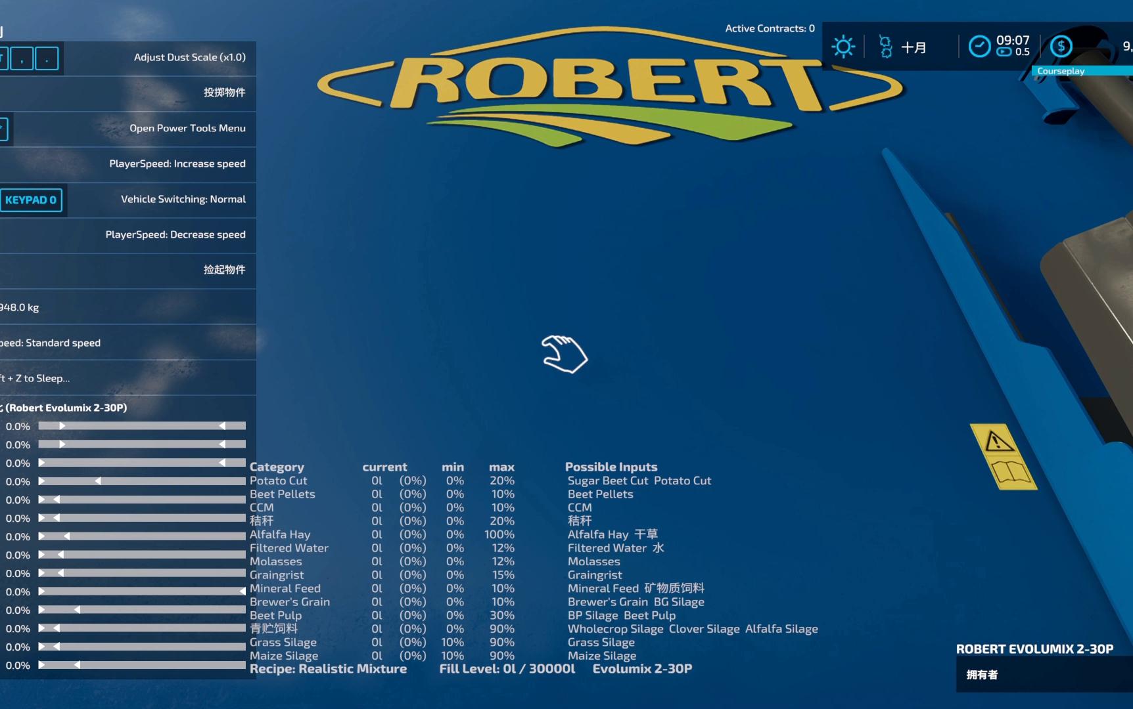Click the 十月 month label
The width and height of the screenshot is (1133, 709).
coord(913,47)
